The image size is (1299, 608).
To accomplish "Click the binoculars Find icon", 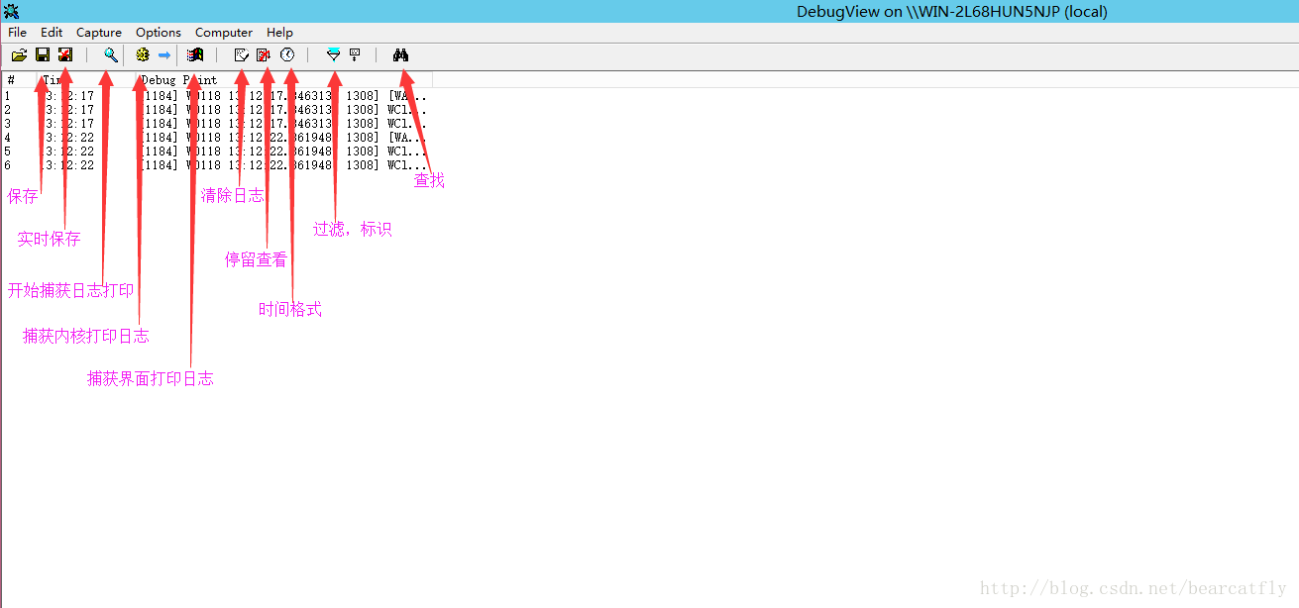I will (400, 55).
